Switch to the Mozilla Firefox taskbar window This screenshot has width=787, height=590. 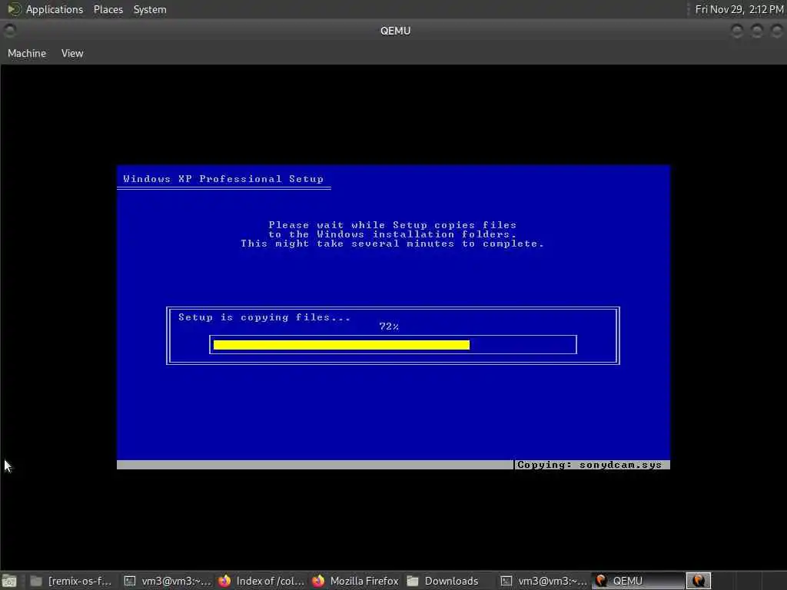355,581
